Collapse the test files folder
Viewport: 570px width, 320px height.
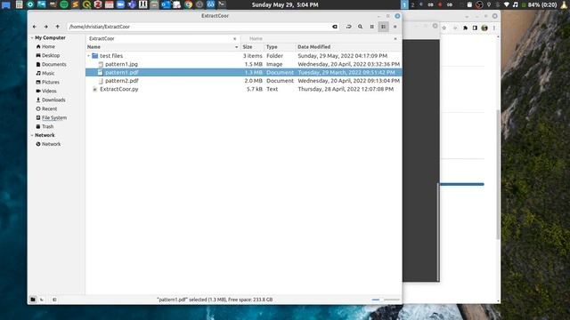coord(89,55)
